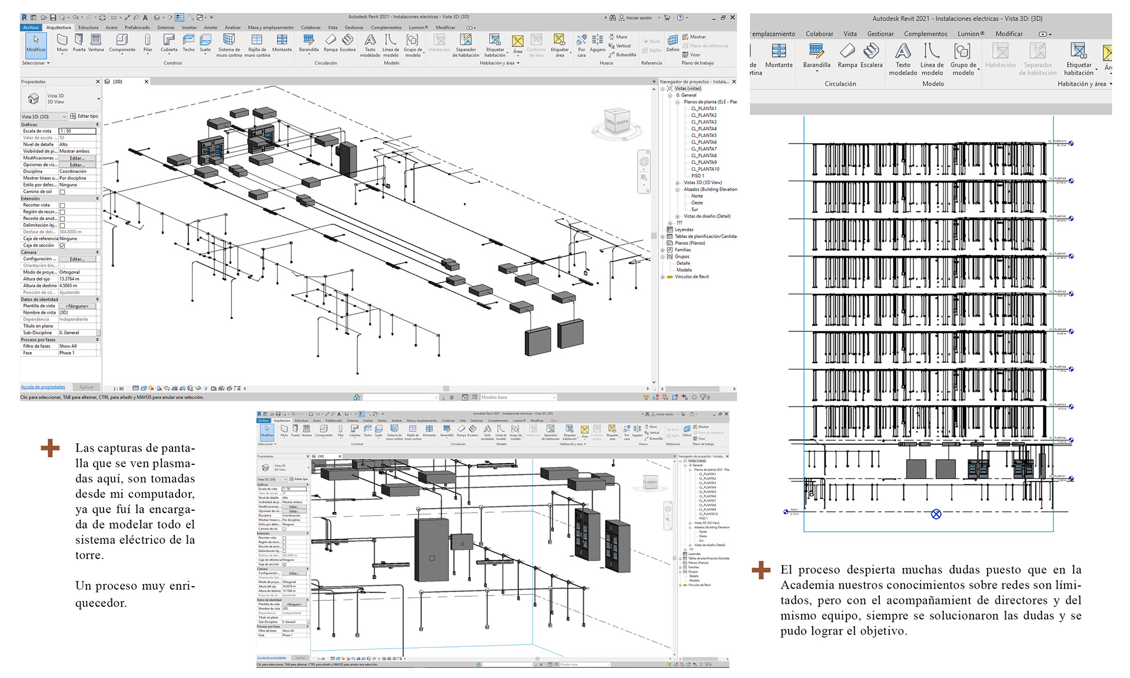
Task: Switch to the Sistemas tab in the large Revit window
Action: [166, 27]
